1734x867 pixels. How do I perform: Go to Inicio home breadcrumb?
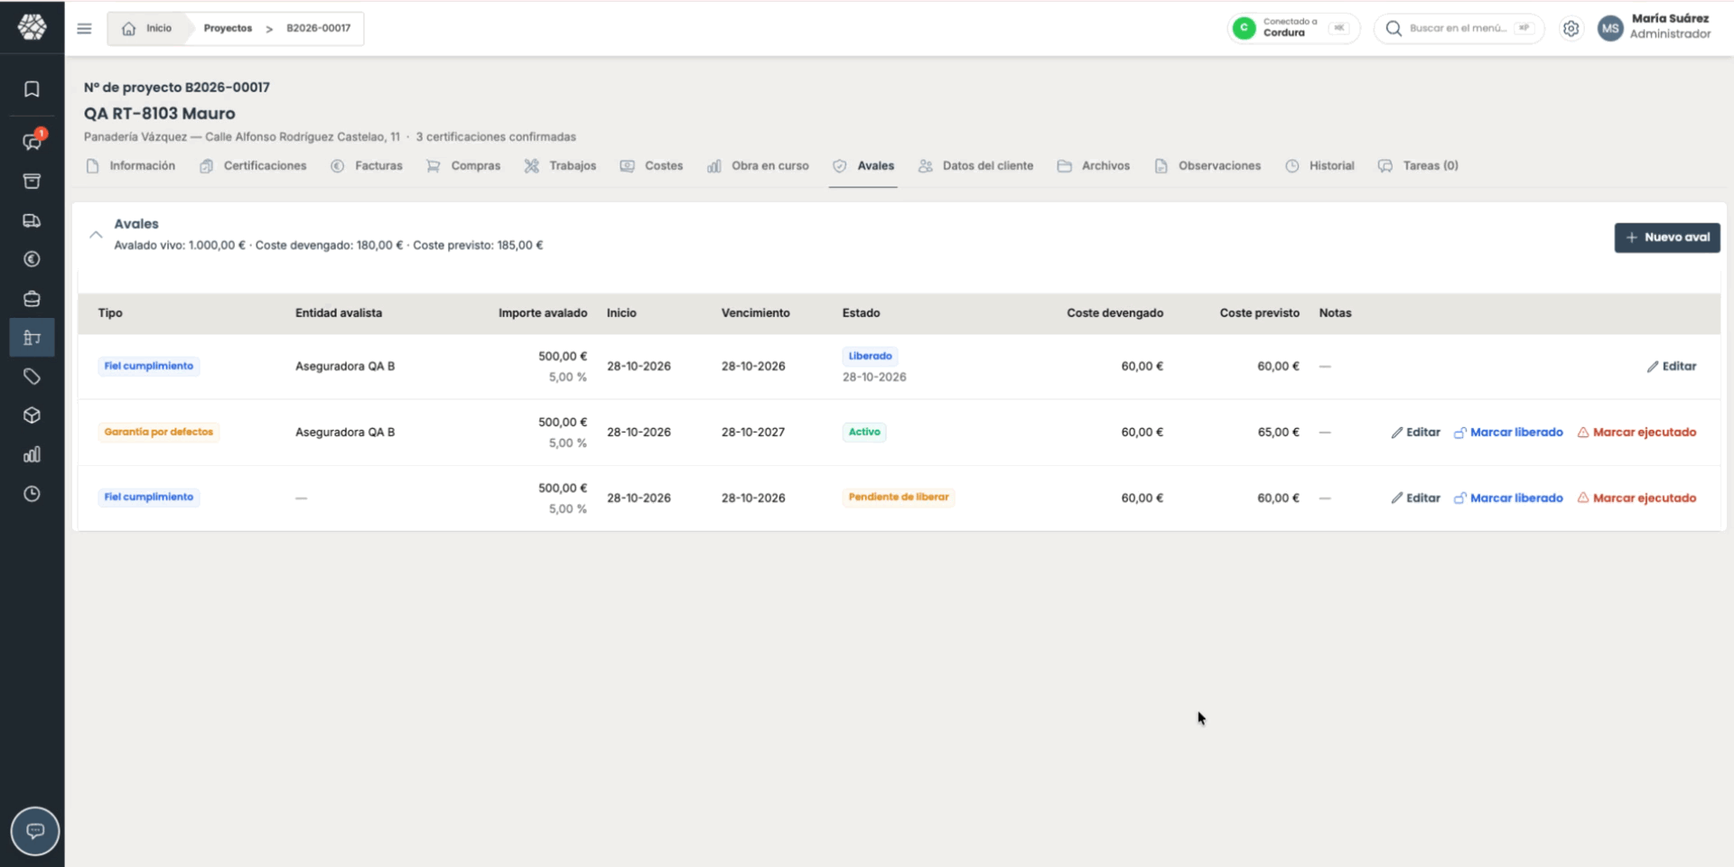[x=147, y=28]
